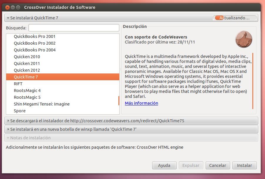
Task: Minimize the CrossOver installer window
Action: [x=13, y=7]
